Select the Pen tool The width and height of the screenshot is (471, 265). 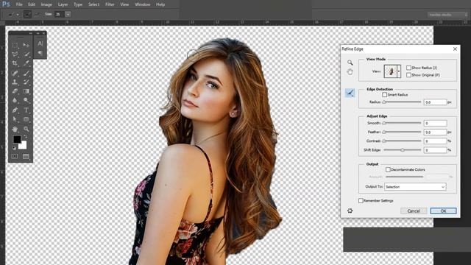coord(15,110)
